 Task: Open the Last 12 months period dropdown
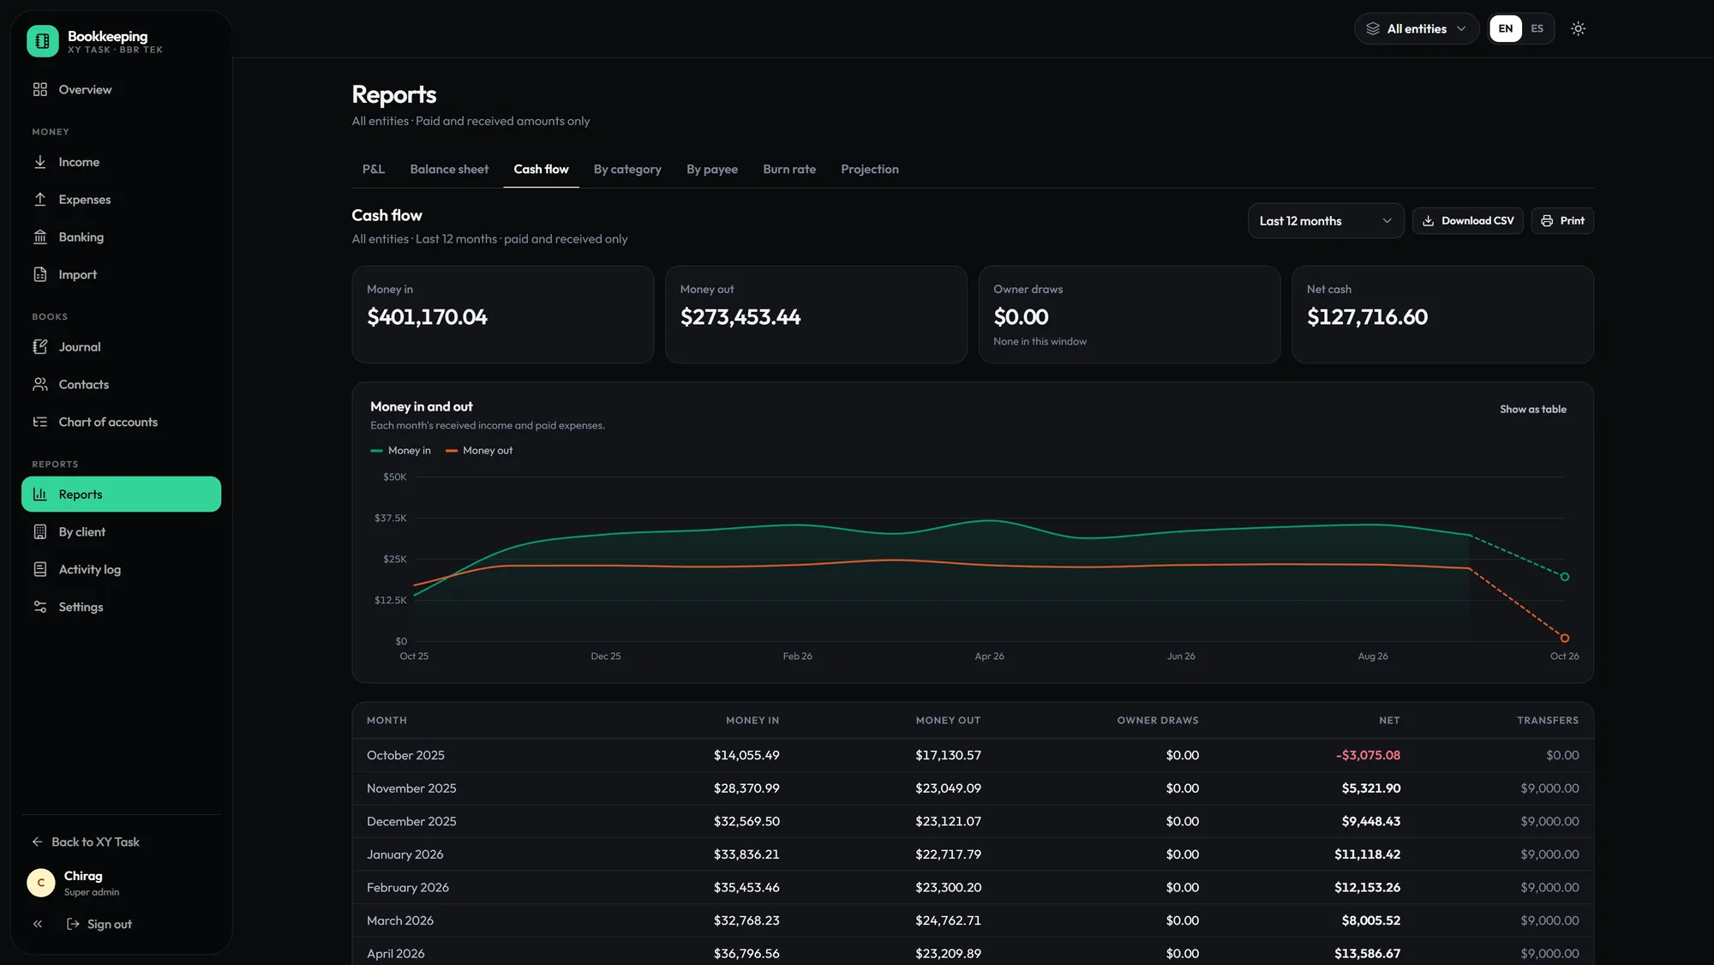1325,221
